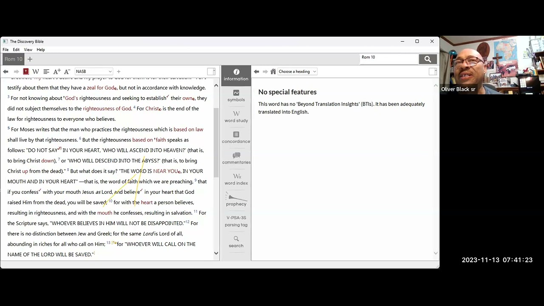Click the red word 'Christ' in verse 4
The height and width of the screenshot is (306, 544).
(x=152, y=108)
